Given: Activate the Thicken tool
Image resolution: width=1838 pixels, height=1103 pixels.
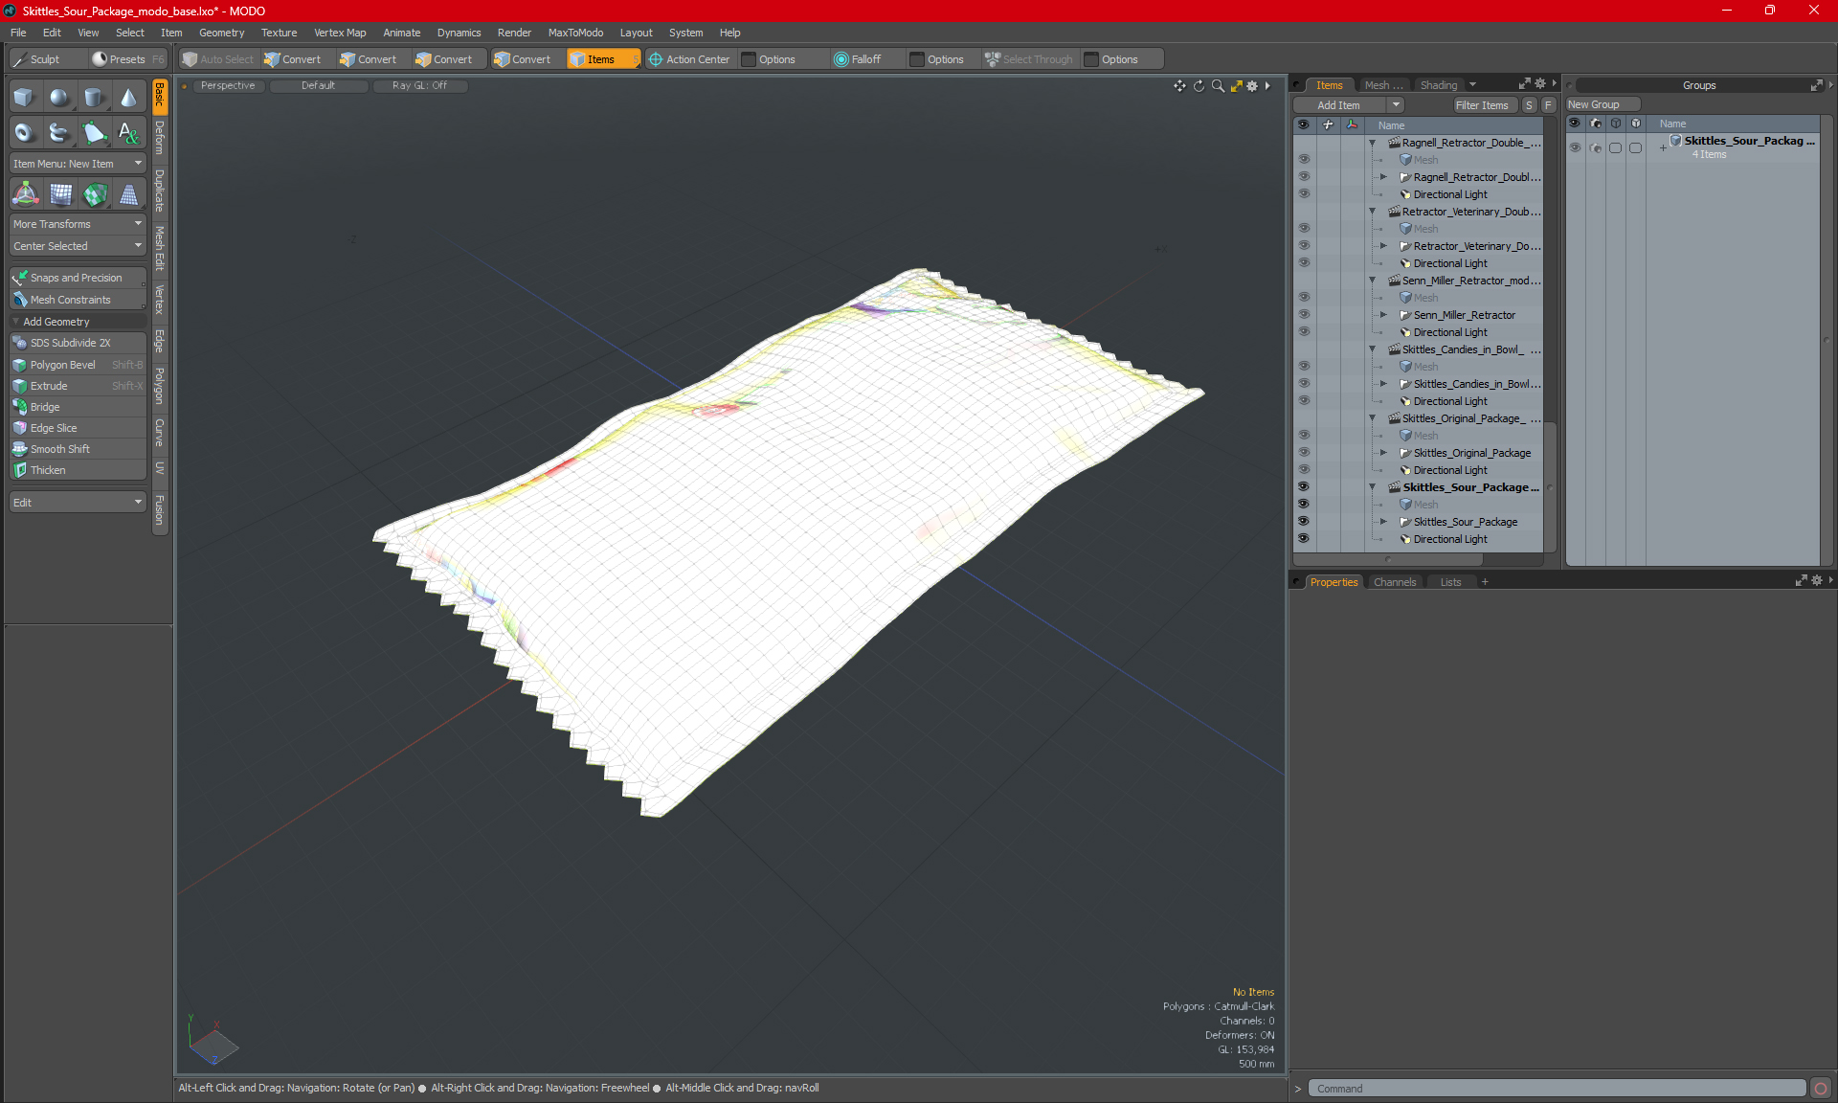Looking at the screenshot, I should click(78, 470).
